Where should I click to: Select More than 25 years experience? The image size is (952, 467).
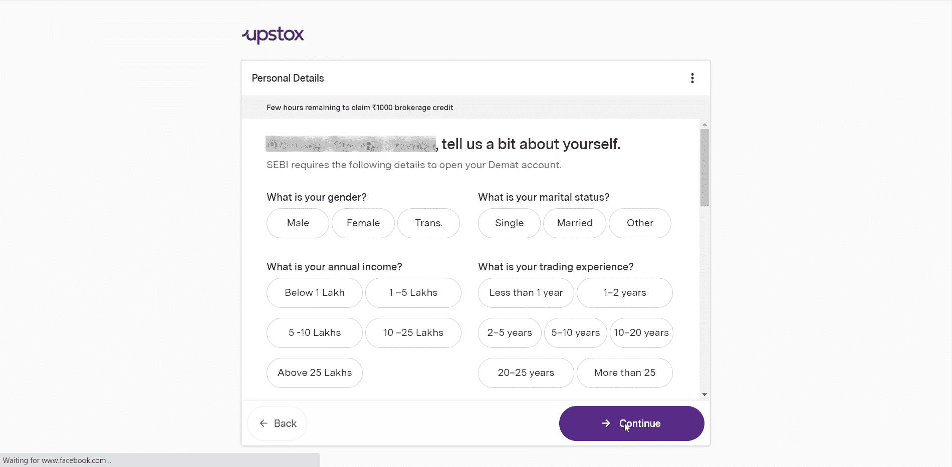(x=624, y=372)
